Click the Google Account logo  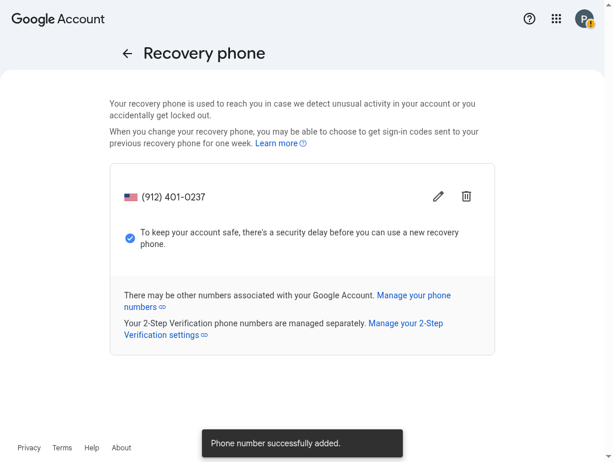[x=58, y=19]
